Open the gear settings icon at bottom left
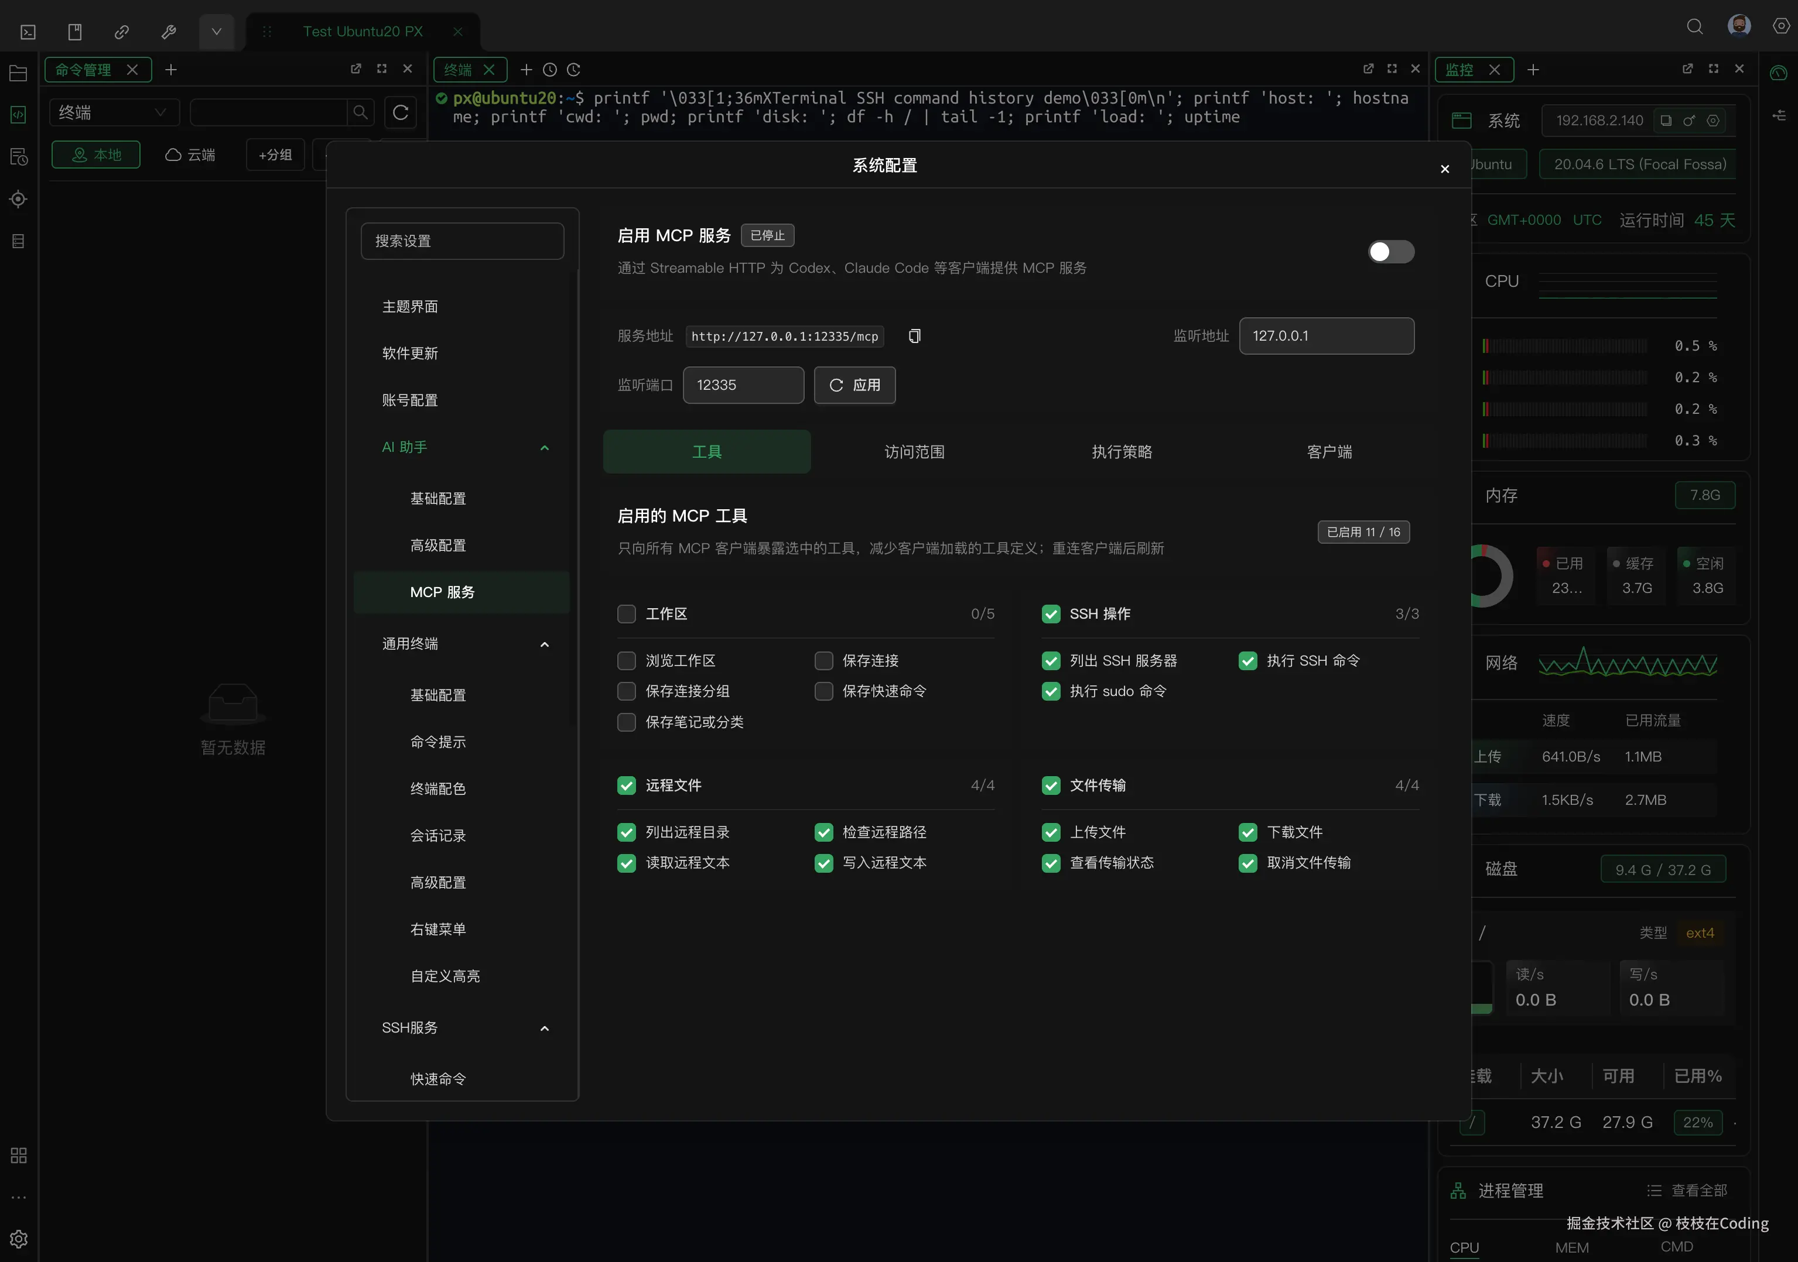Screen dimensions: 1798x1262 (x=19, y=1239)
